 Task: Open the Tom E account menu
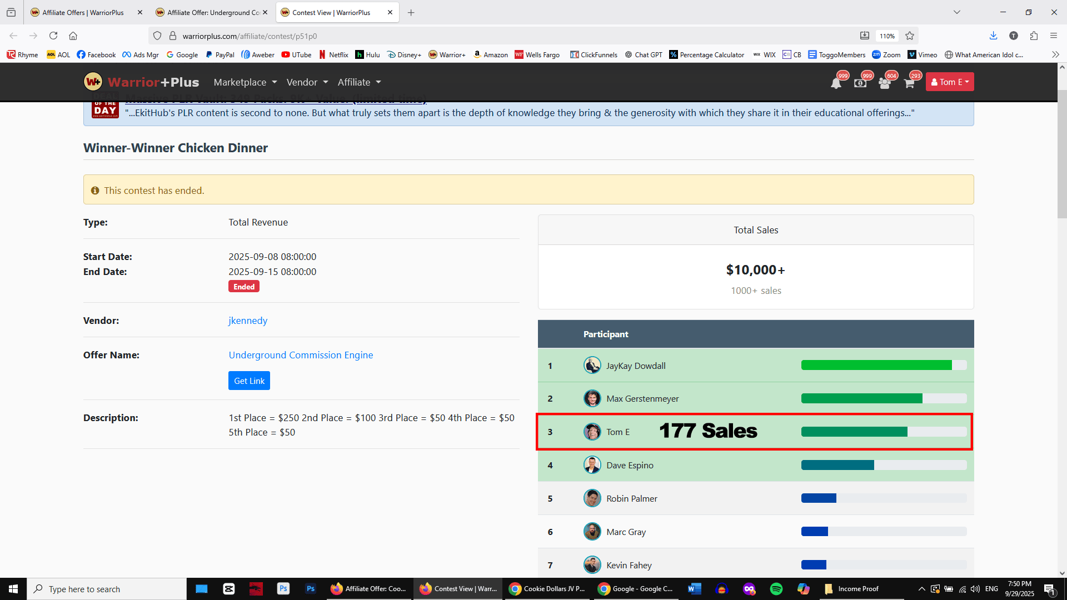tap(949, 82)
